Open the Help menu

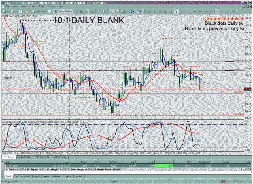coord(61,6)
